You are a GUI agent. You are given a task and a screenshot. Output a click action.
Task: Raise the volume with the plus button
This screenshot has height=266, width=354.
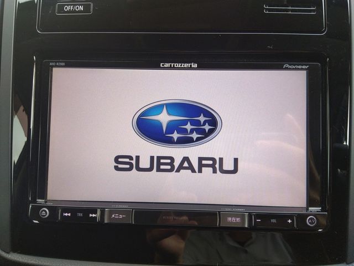[x=289, y=221]
